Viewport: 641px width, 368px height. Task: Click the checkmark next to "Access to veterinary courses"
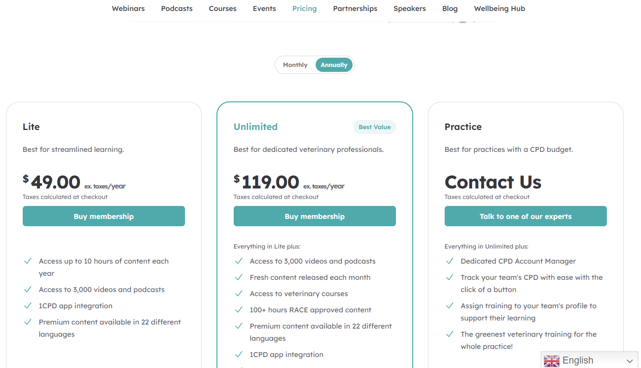pyautogui.click(x=239, y=293)
